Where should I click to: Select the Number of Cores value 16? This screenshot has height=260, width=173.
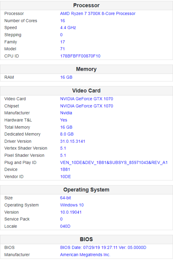62,21
